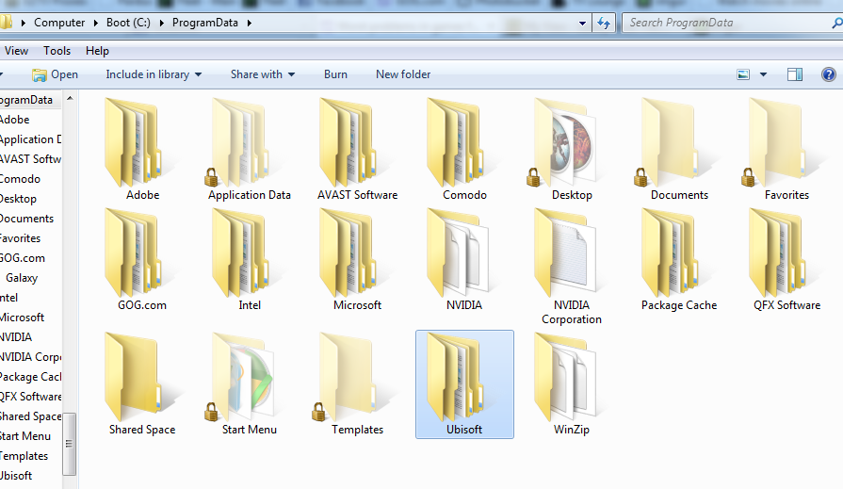Select NVIDIA in the navigation tree
Image resolution: width=843 pixels, height=489 pixels.
tap(16, 337)
